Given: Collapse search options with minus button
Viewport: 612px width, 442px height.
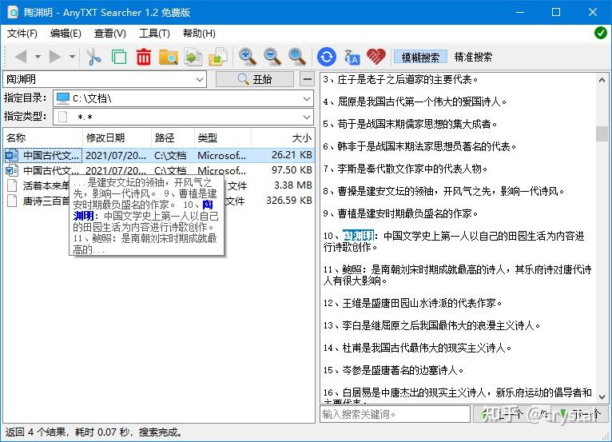Looking at the screenshot, I should click(307, 79).
